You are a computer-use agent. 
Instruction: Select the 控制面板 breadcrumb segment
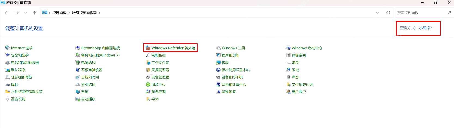tap(59, 13)
